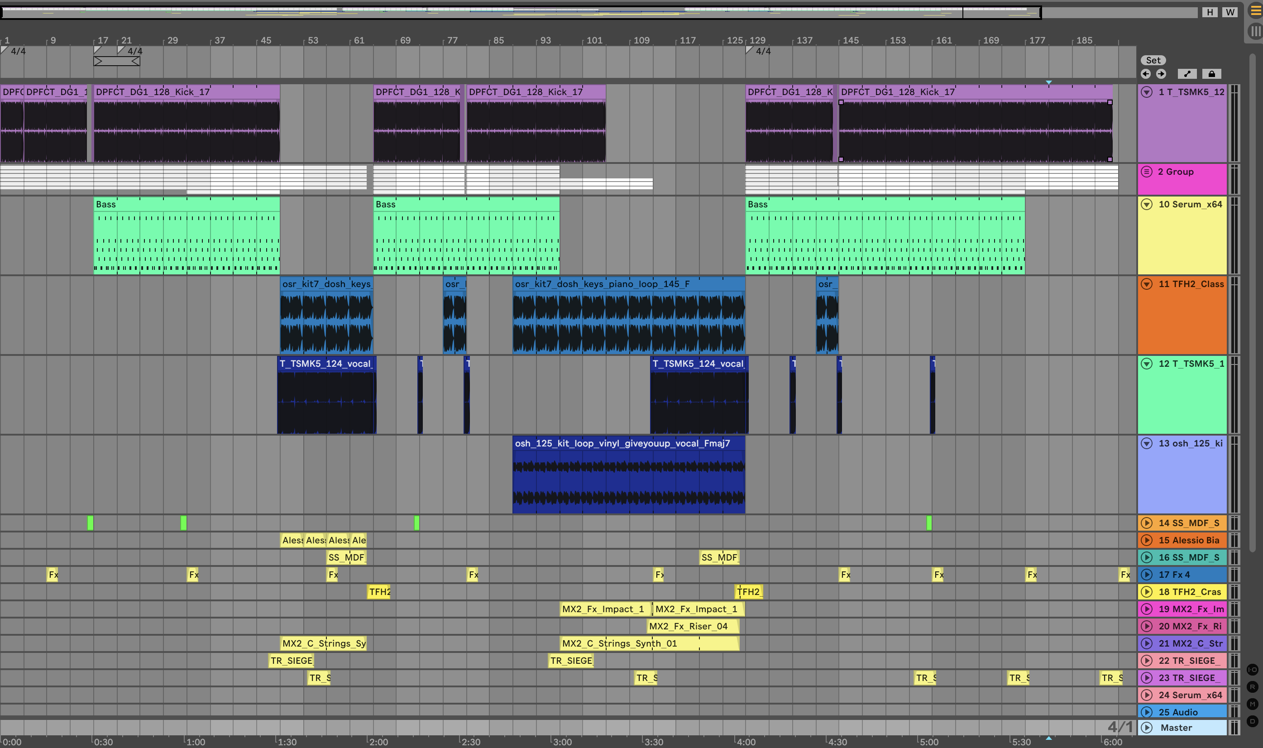Select the first T_TSMK5_124_vocal clip
The width and height of the screenshot is (1263, 748).
(326, 395)
